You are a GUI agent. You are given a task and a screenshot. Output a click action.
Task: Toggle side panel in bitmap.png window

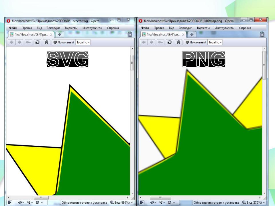point(142,203)
